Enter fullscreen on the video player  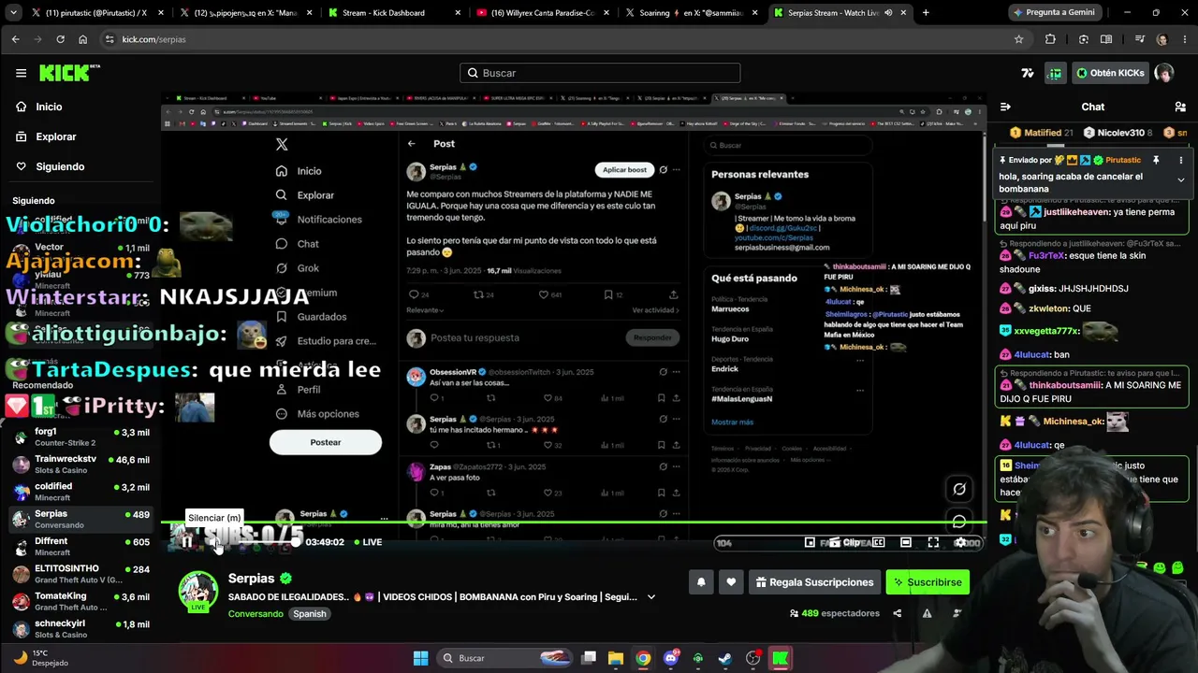(933, 542)
